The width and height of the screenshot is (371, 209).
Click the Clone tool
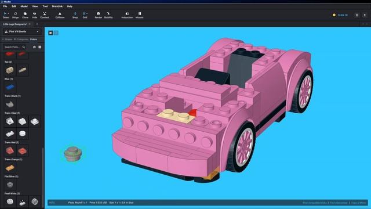pyautogui.click(x=25, y=15)
